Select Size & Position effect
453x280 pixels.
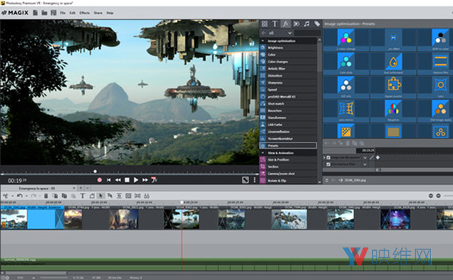tap(288, 159)
